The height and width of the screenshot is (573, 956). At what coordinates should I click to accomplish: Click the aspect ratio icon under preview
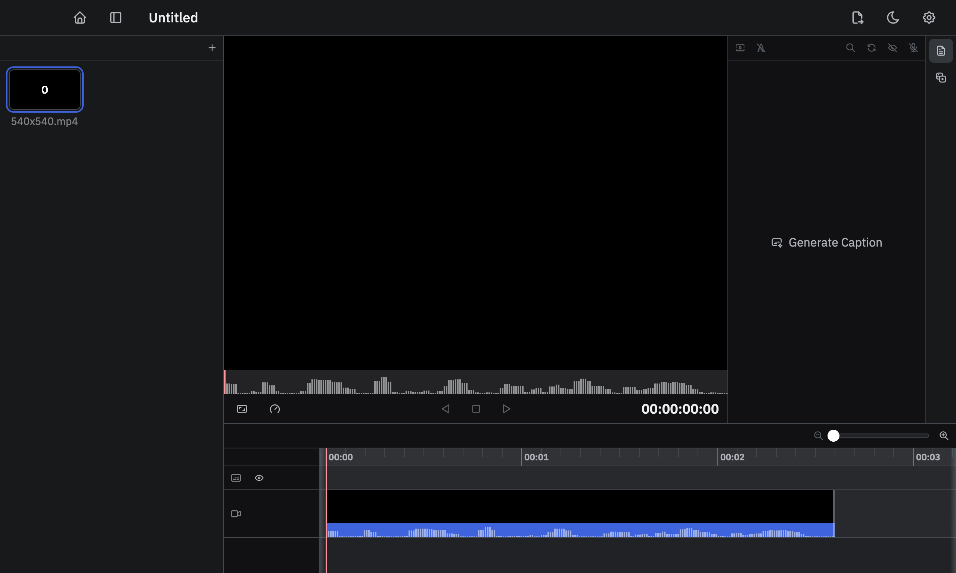(242, 409)
